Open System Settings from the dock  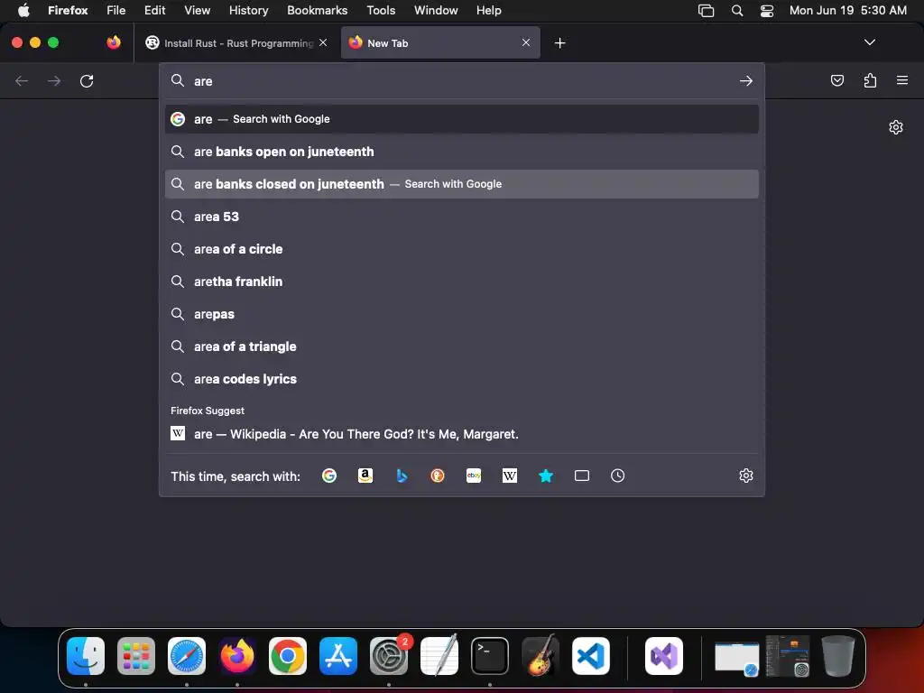point(389,656)
